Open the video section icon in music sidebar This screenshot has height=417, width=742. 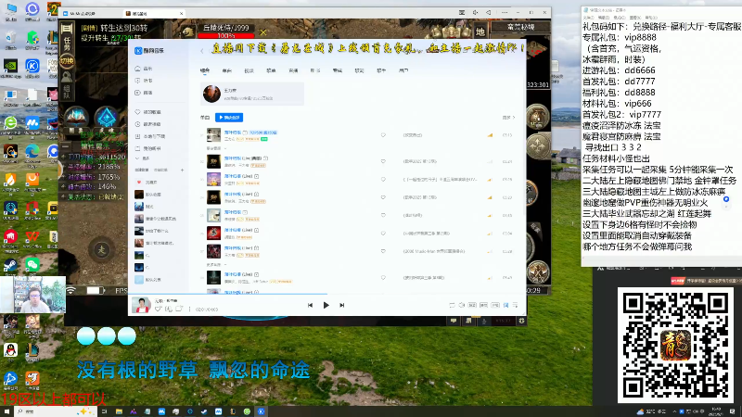tap(137, 93)
